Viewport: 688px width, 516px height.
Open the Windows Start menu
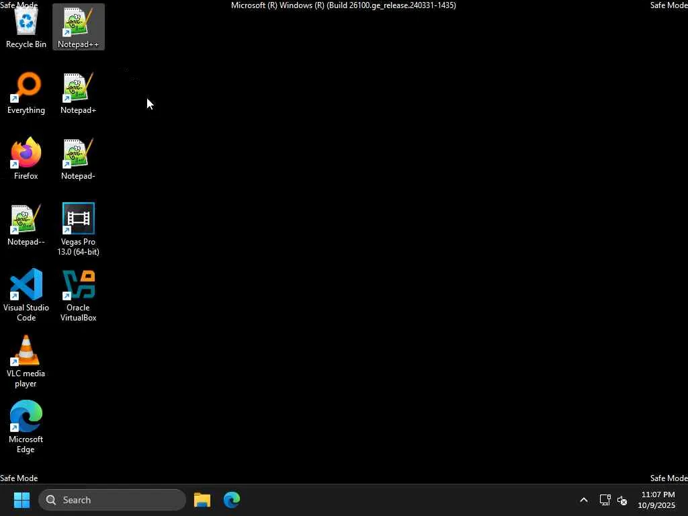tap(21, 500)
